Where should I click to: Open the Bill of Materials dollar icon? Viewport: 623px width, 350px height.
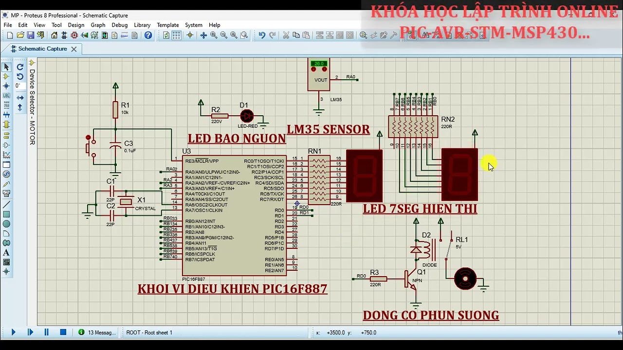[x=114, y=35]
